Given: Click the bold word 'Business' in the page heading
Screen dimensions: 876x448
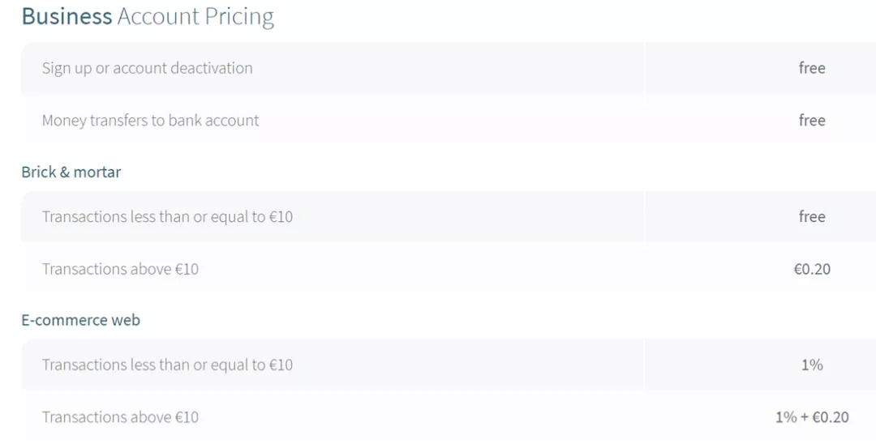Looking at the screenshot, I should coord(67,16).
